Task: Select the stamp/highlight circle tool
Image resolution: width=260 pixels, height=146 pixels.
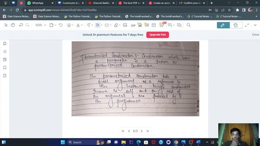Action: pos(69,25)
